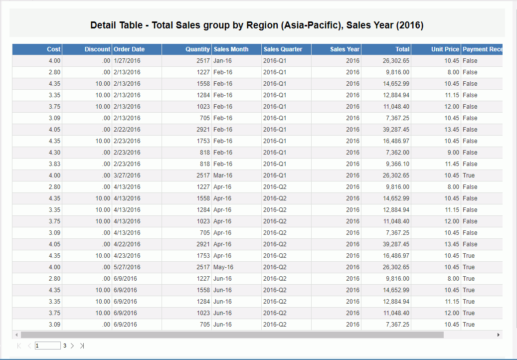Image resolution: width=517 pixels, height=360 pixels.
Task: Go to the first page of results
Action: (x=19, y=346)
